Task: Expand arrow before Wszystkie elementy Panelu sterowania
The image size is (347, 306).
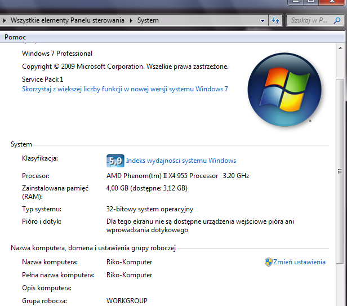Action: click(x=4, y=21)
